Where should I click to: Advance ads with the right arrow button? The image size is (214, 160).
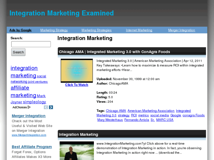point(51,107)
